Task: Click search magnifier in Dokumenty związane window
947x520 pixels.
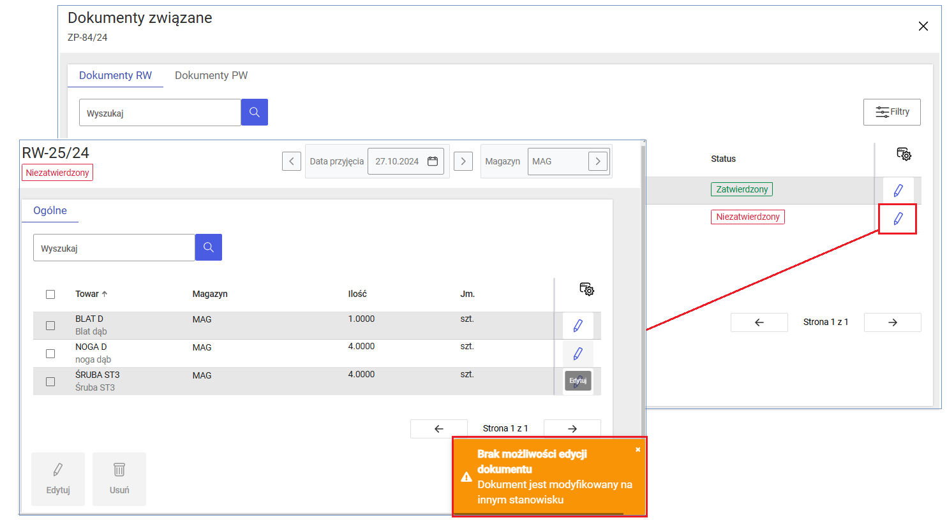Action: pos(254,112)
